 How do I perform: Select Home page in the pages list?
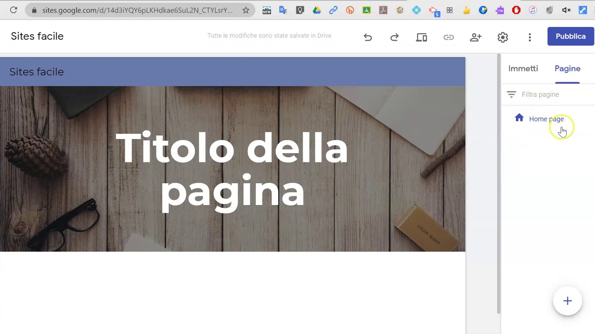[546, 119]
